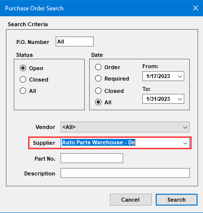Open the To date picker arrow

pyautogui.click(x=180, y=99)
